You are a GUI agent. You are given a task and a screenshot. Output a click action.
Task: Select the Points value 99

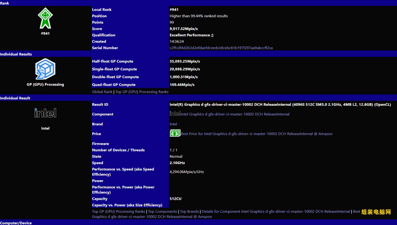pyautogui.click(x=172, y=22)
